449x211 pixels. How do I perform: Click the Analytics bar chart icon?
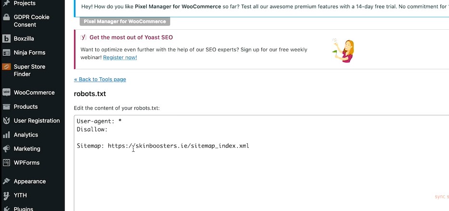click(6, 135)
